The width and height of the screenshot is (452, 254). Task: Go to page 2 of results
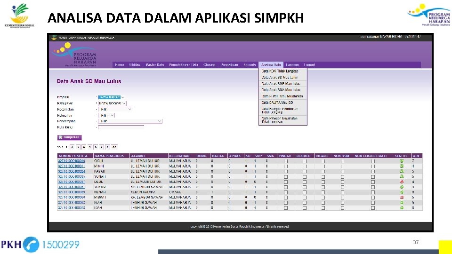tap(72, 147)
